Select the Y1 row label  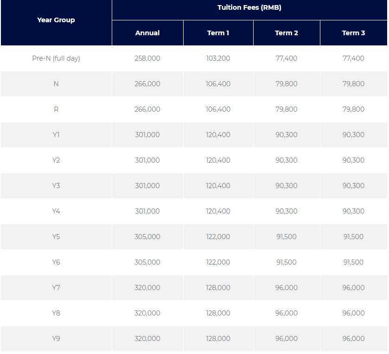coord(56,135)
